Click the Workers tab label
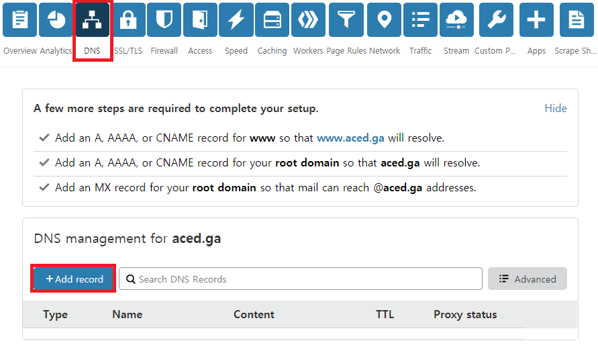This screenshot has width=598, height=347. point(308,51)
